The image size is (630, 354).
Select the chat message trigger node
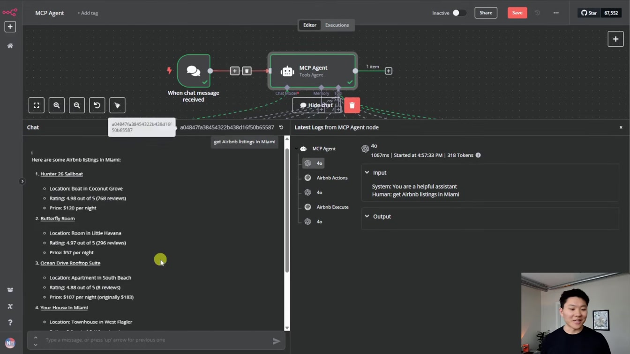pos(194,71)
